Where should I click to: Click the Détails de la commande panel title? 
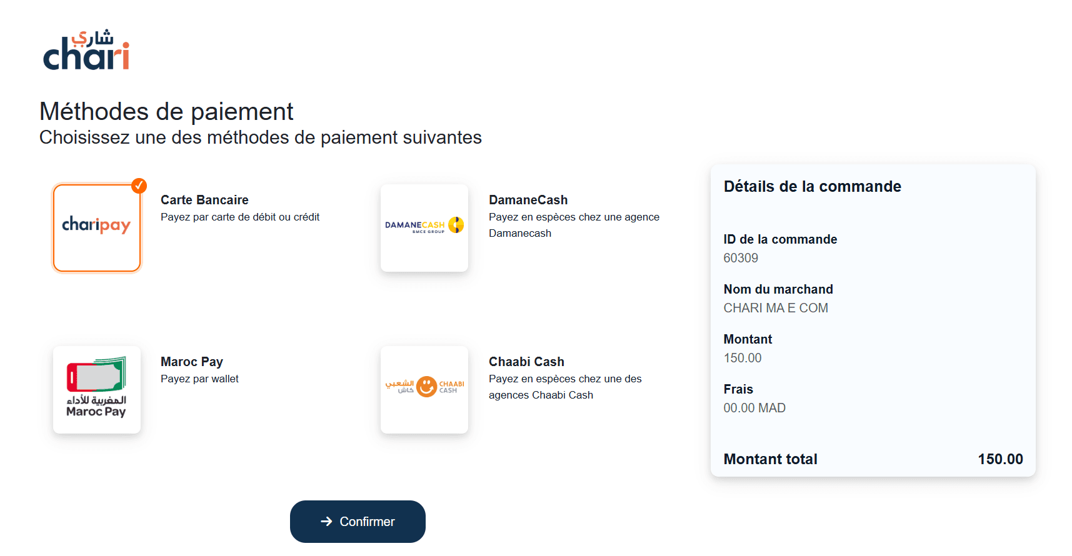[812, 186]
